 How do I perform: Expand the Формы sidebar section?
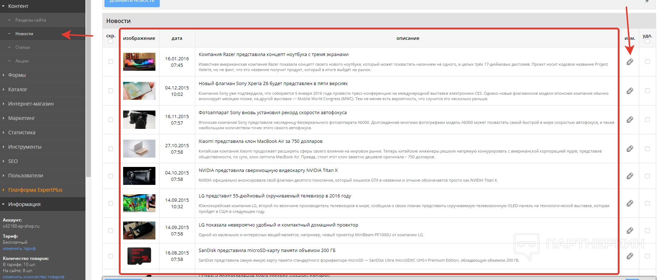(x=43, y=75)
